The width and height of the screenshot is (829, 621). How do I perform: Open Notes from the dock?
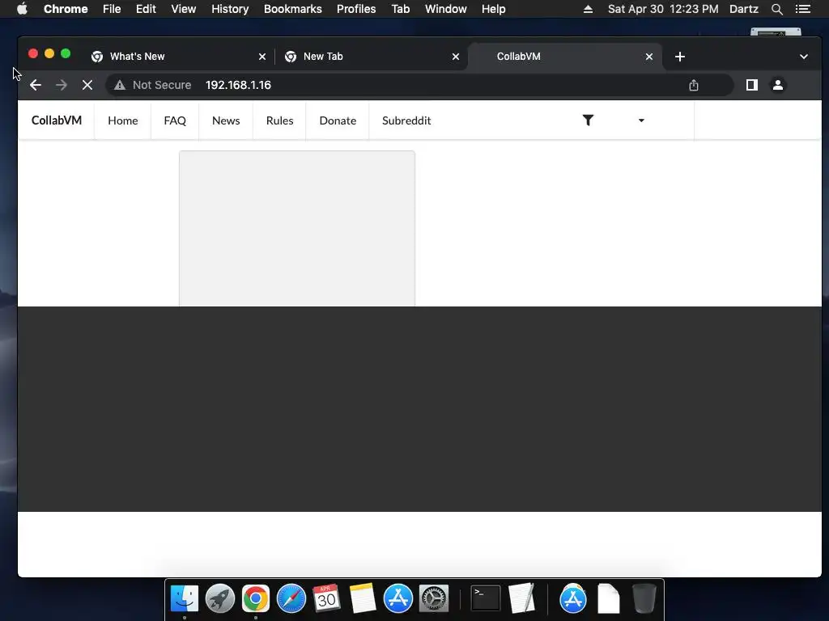(x=362, y=598)
